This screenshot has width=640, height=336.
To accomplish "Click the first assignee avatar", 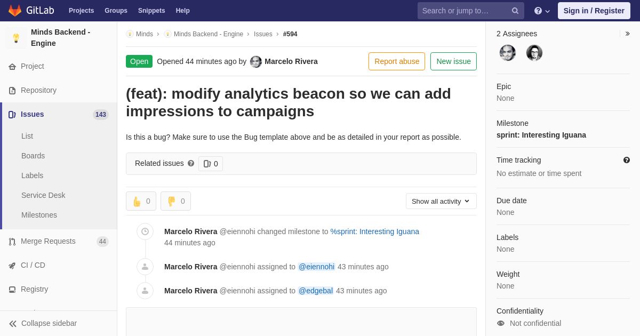I will 508,53.
